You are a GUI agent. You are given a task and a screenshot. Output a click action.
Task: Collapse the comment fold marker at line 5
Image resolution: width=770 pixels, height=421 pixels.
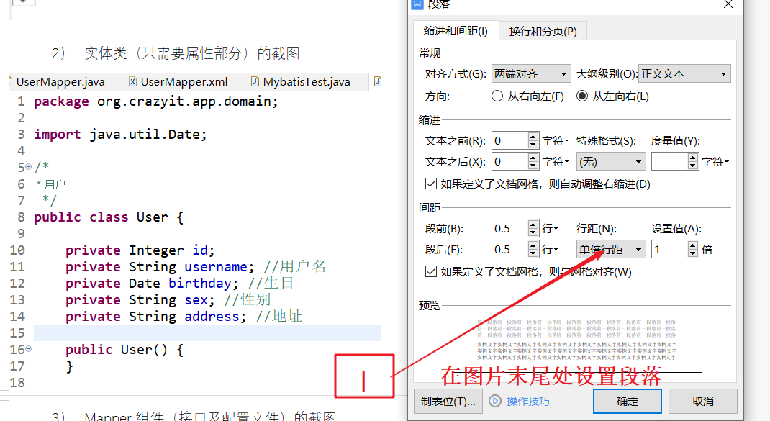tap(29, 167)
